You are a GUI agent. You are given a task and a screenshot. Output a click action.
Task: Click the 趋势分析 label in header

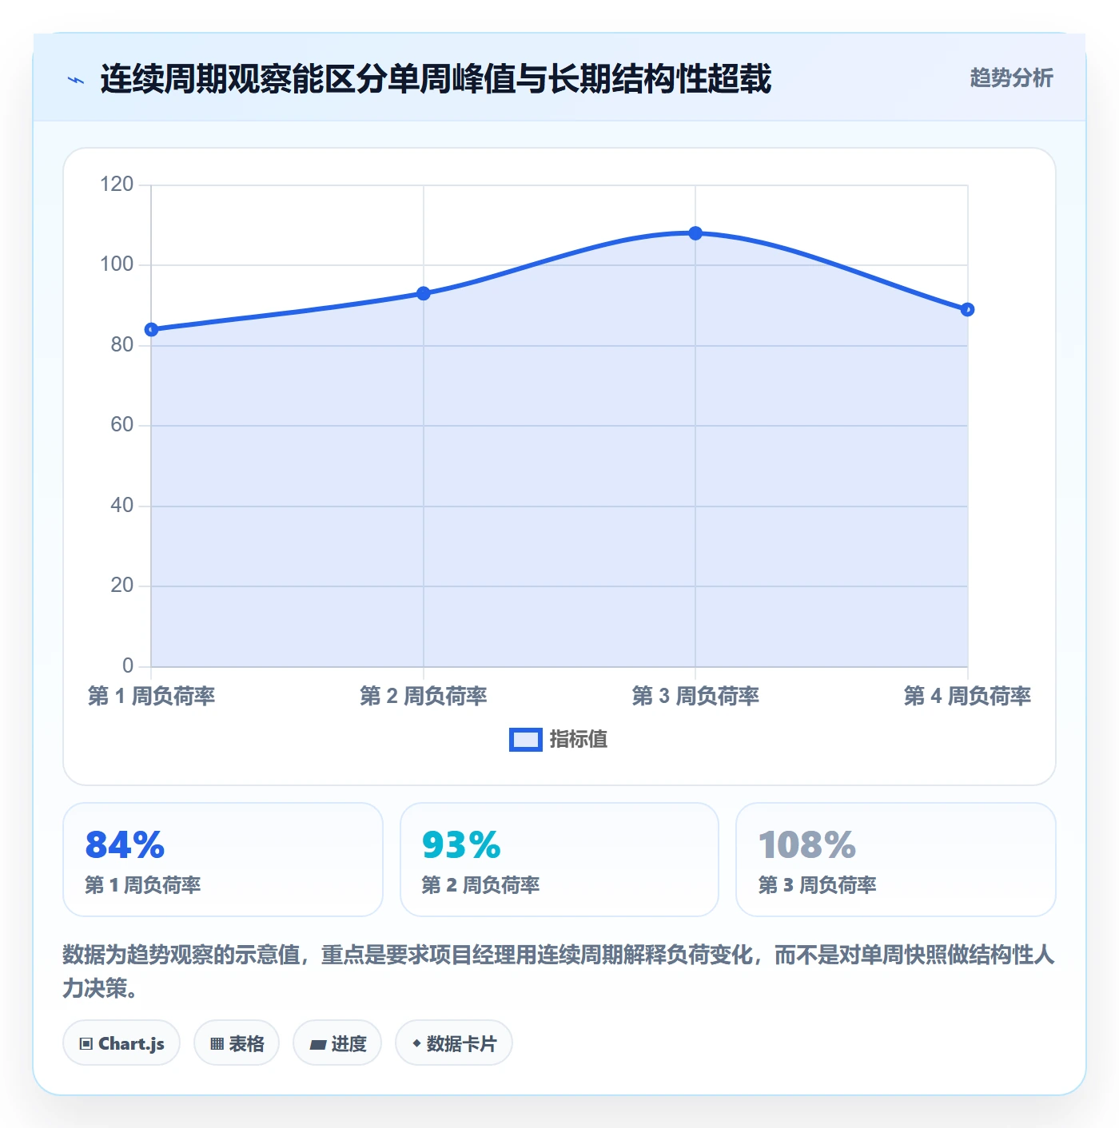click(1011, 77)
